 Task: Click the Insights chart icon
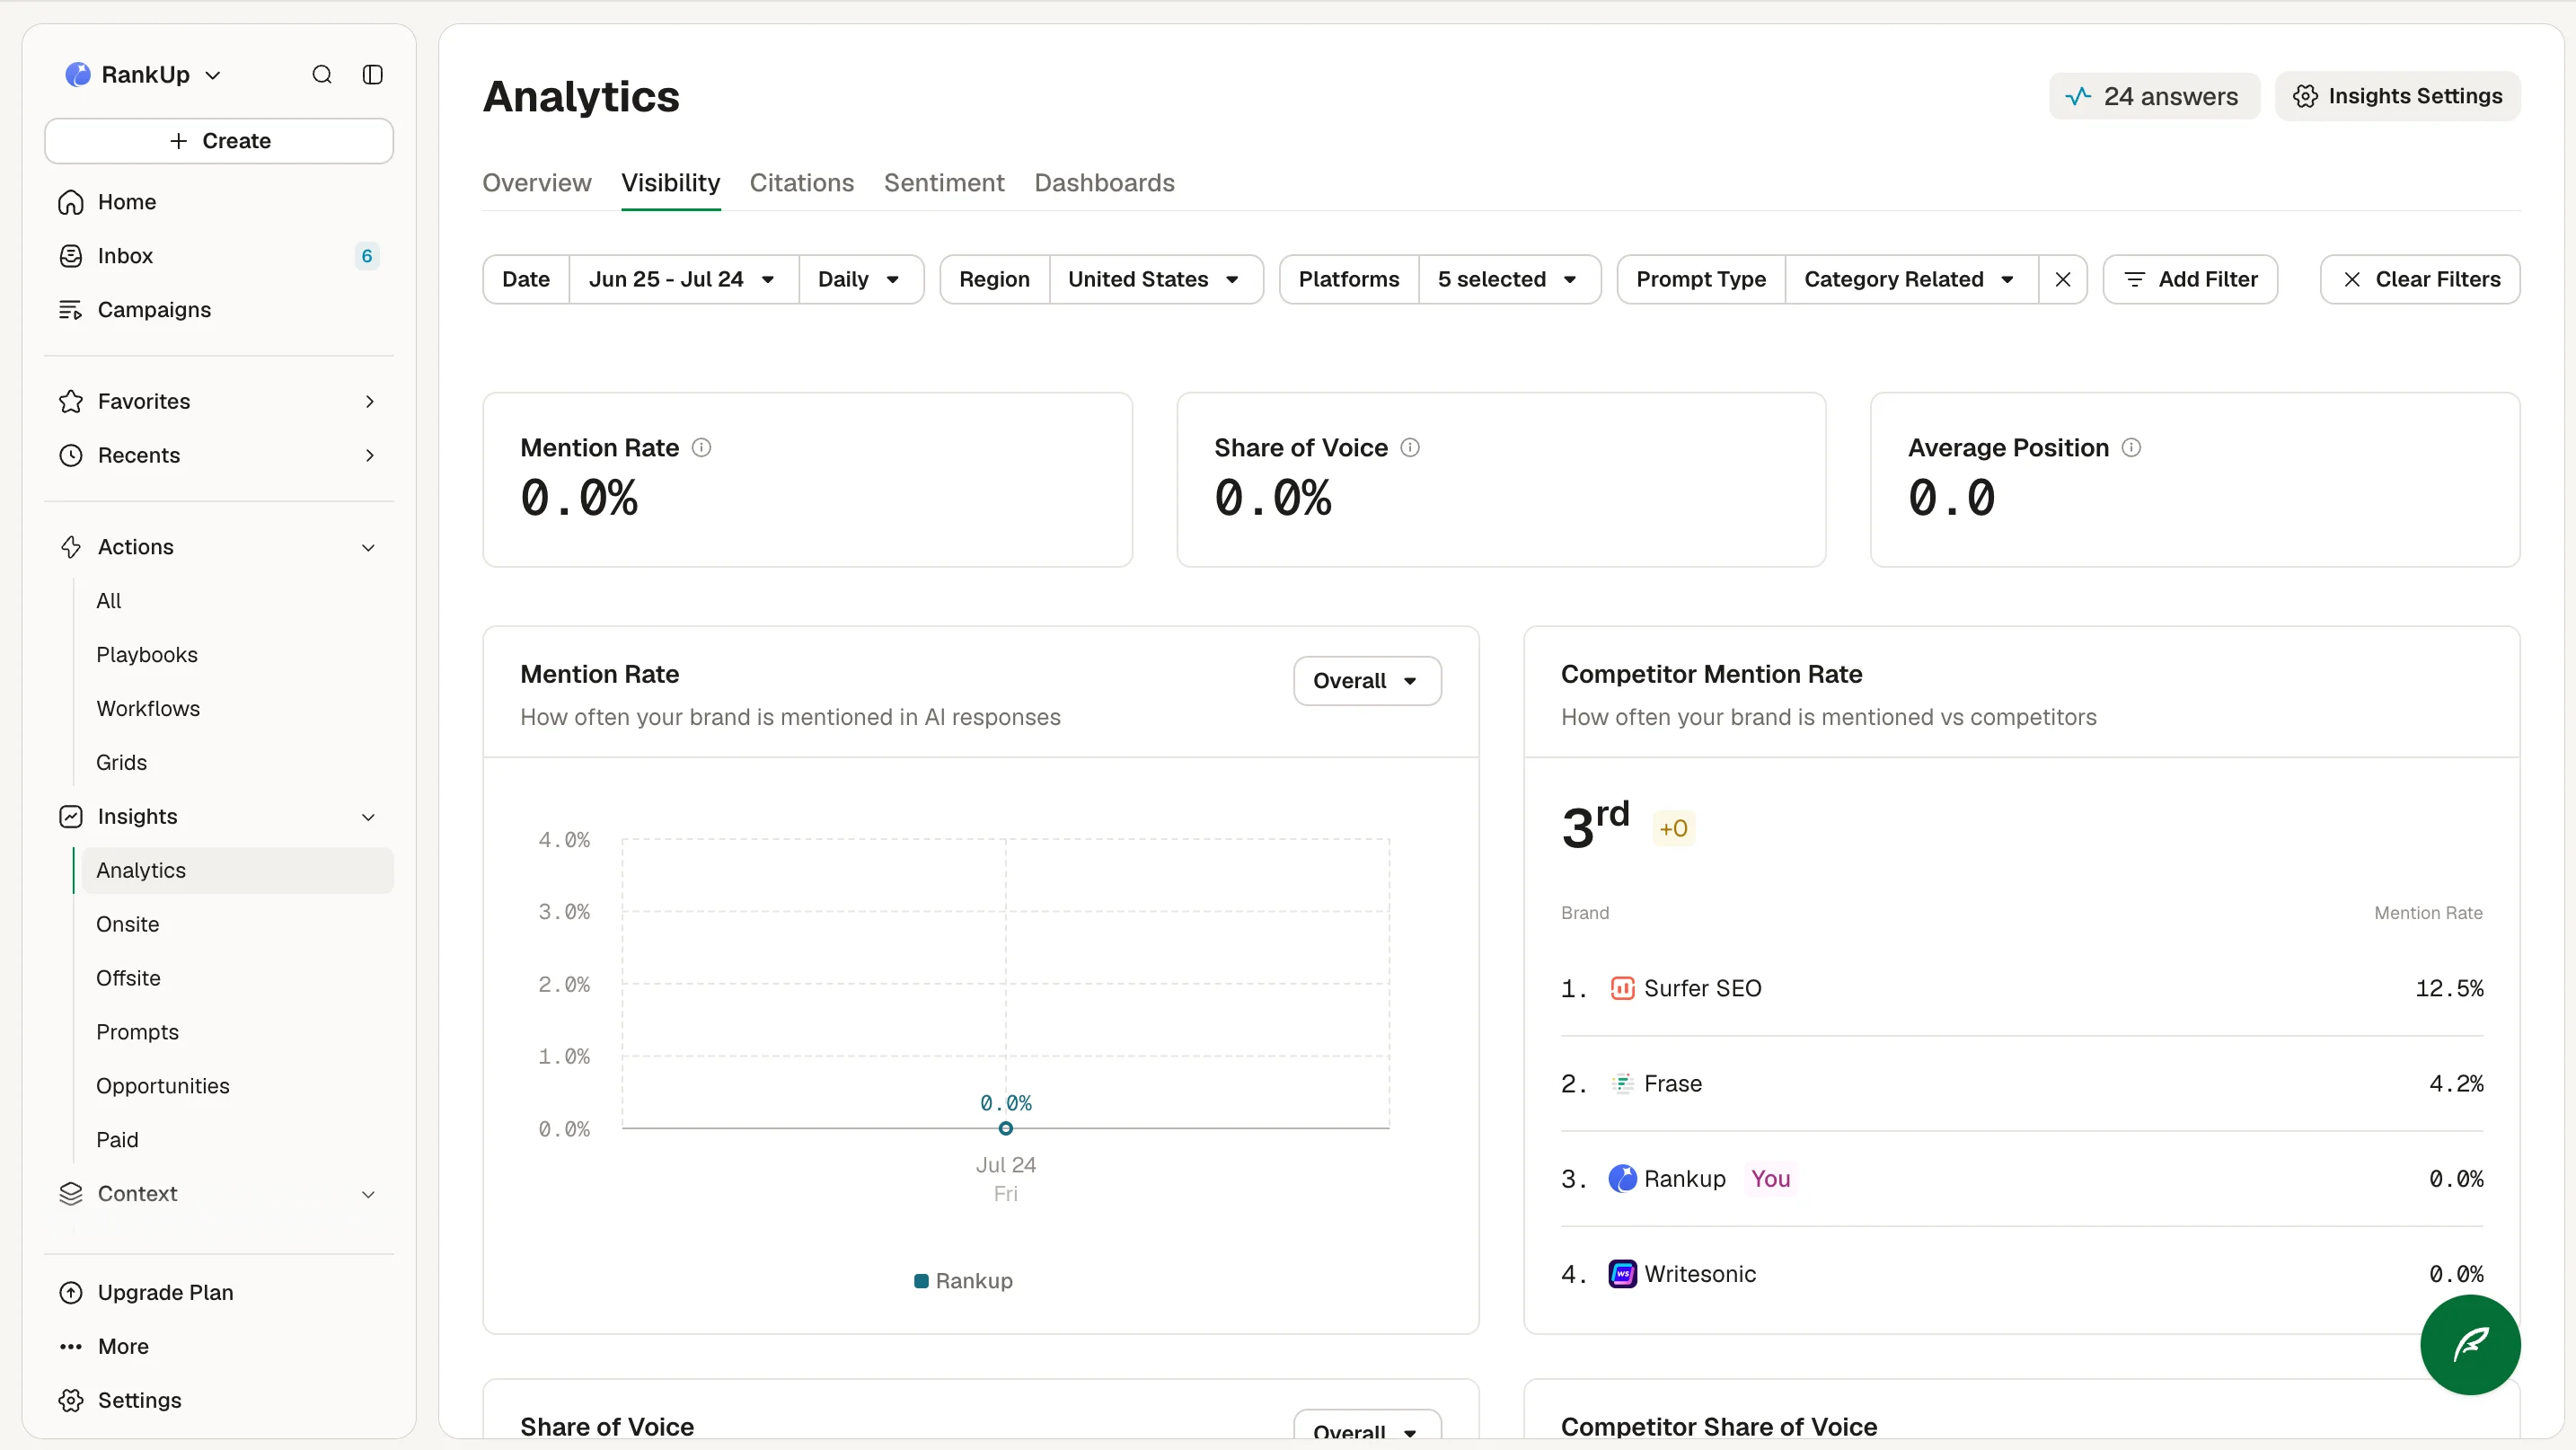coord(71,817)
